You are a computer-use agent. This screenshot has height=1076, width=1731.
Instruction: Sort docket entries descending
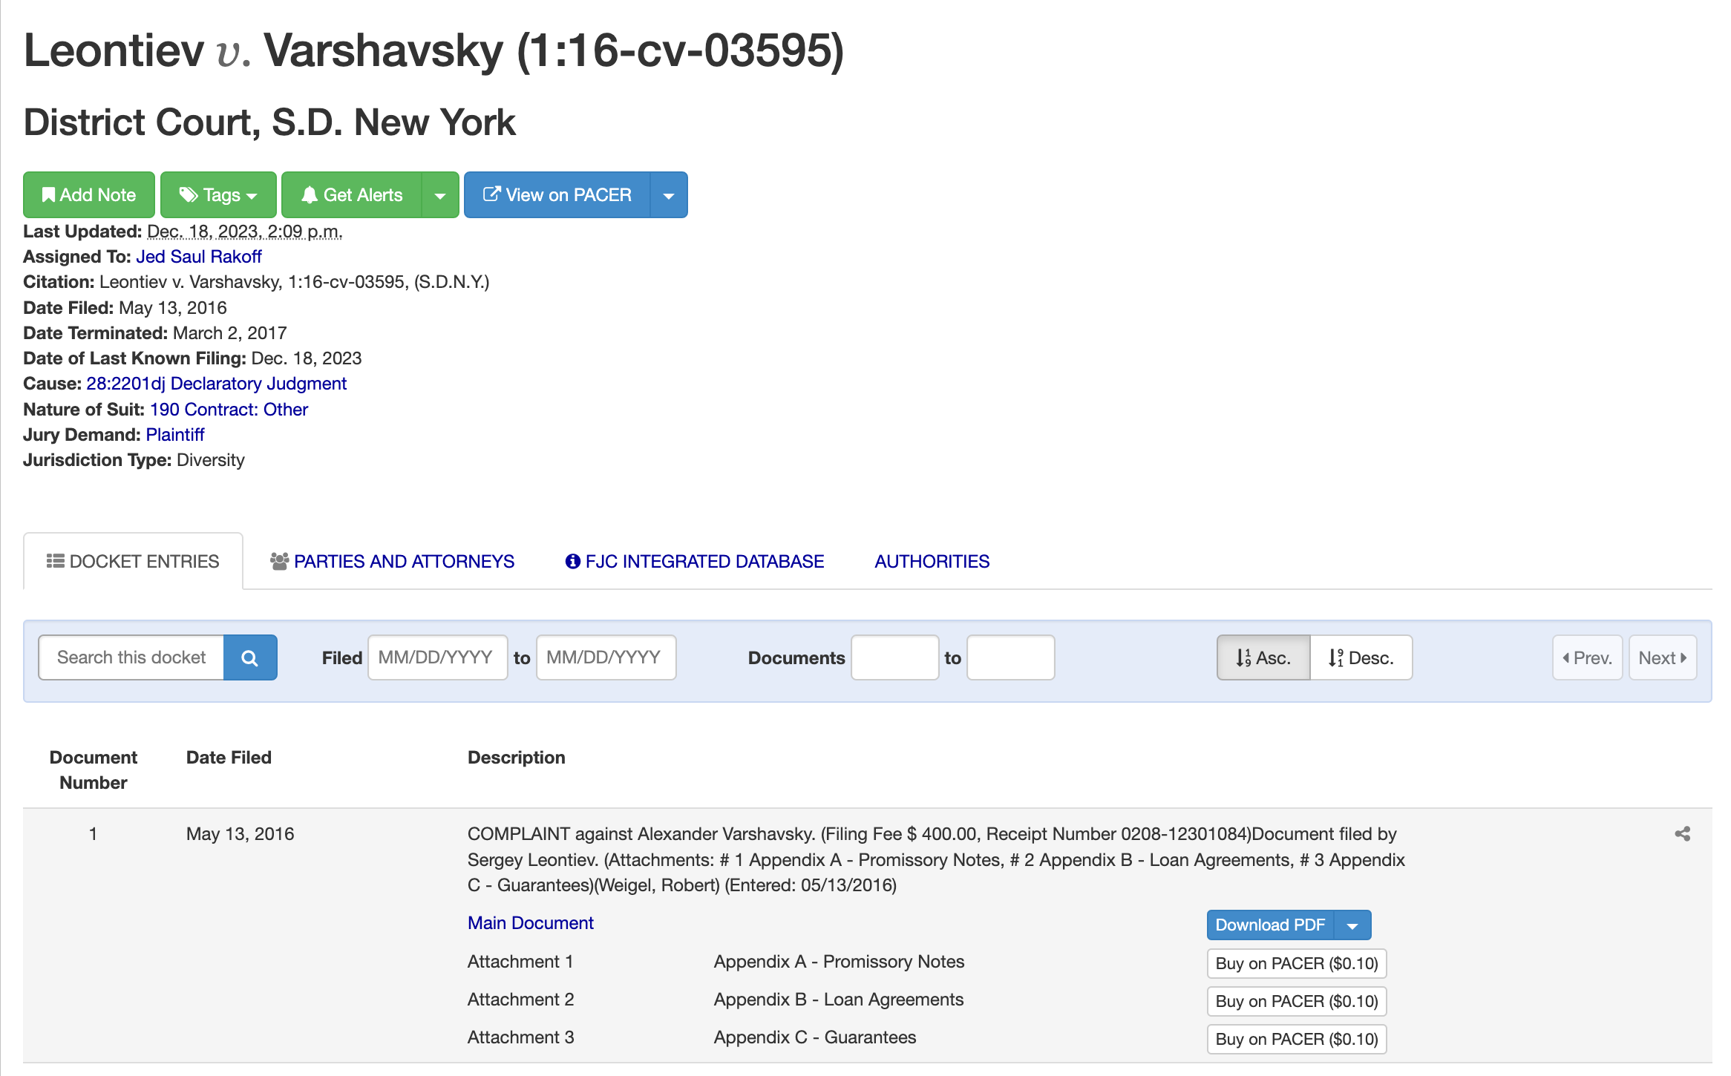coord(1361,657)
